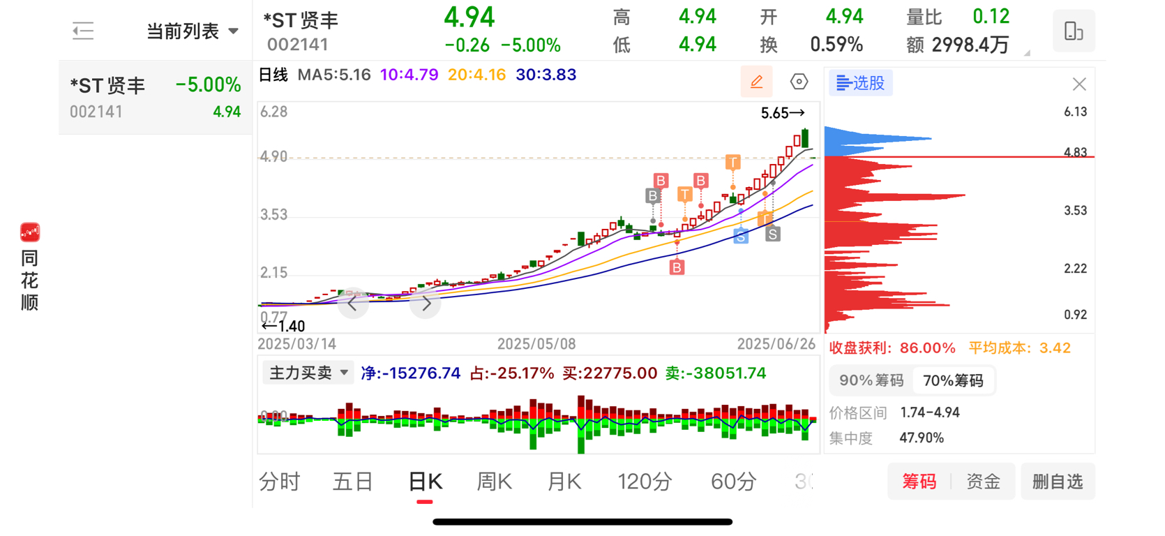This screenshot has height=536, width=1165.
Task: Tap the 5.65 high price annotation
Action: [782, 113]
